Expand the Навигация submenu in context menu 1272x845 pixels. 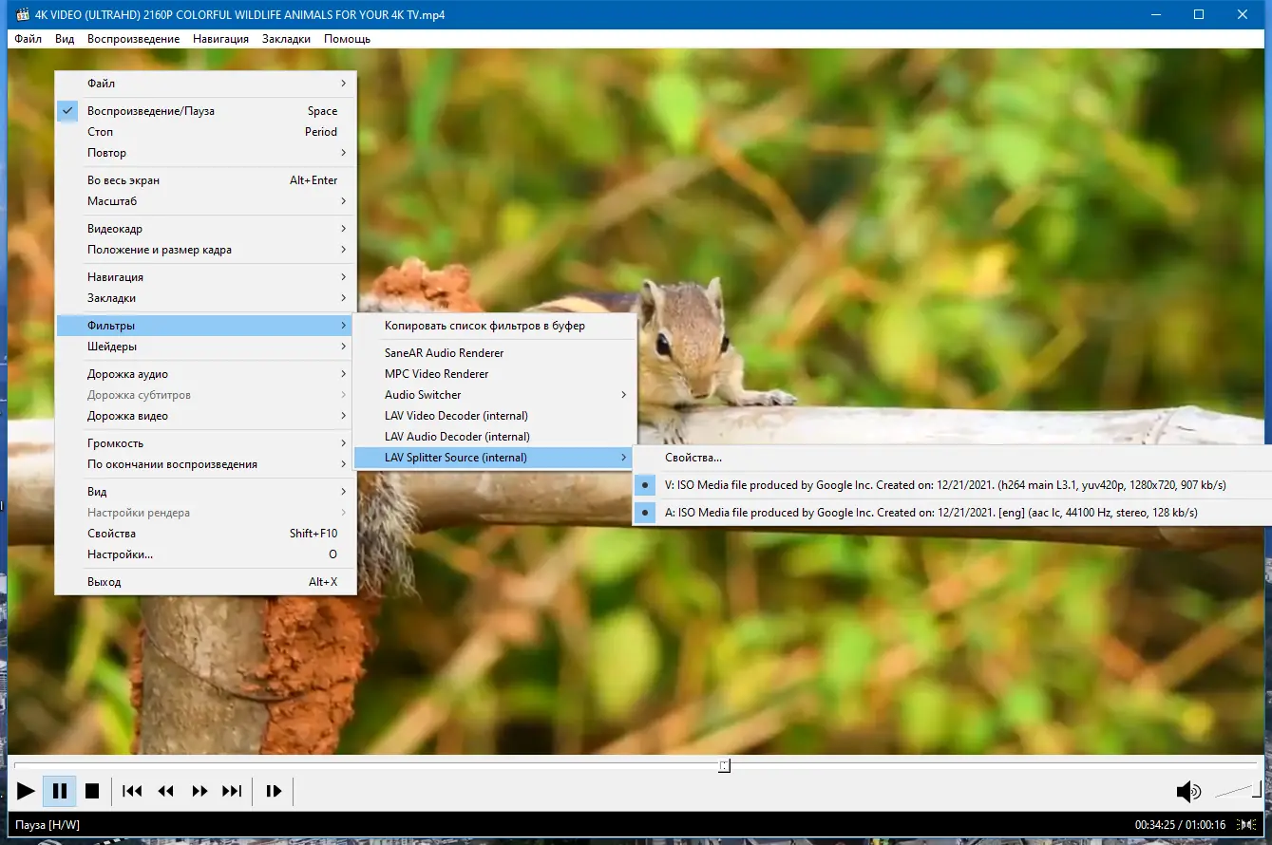coord(205,277)
